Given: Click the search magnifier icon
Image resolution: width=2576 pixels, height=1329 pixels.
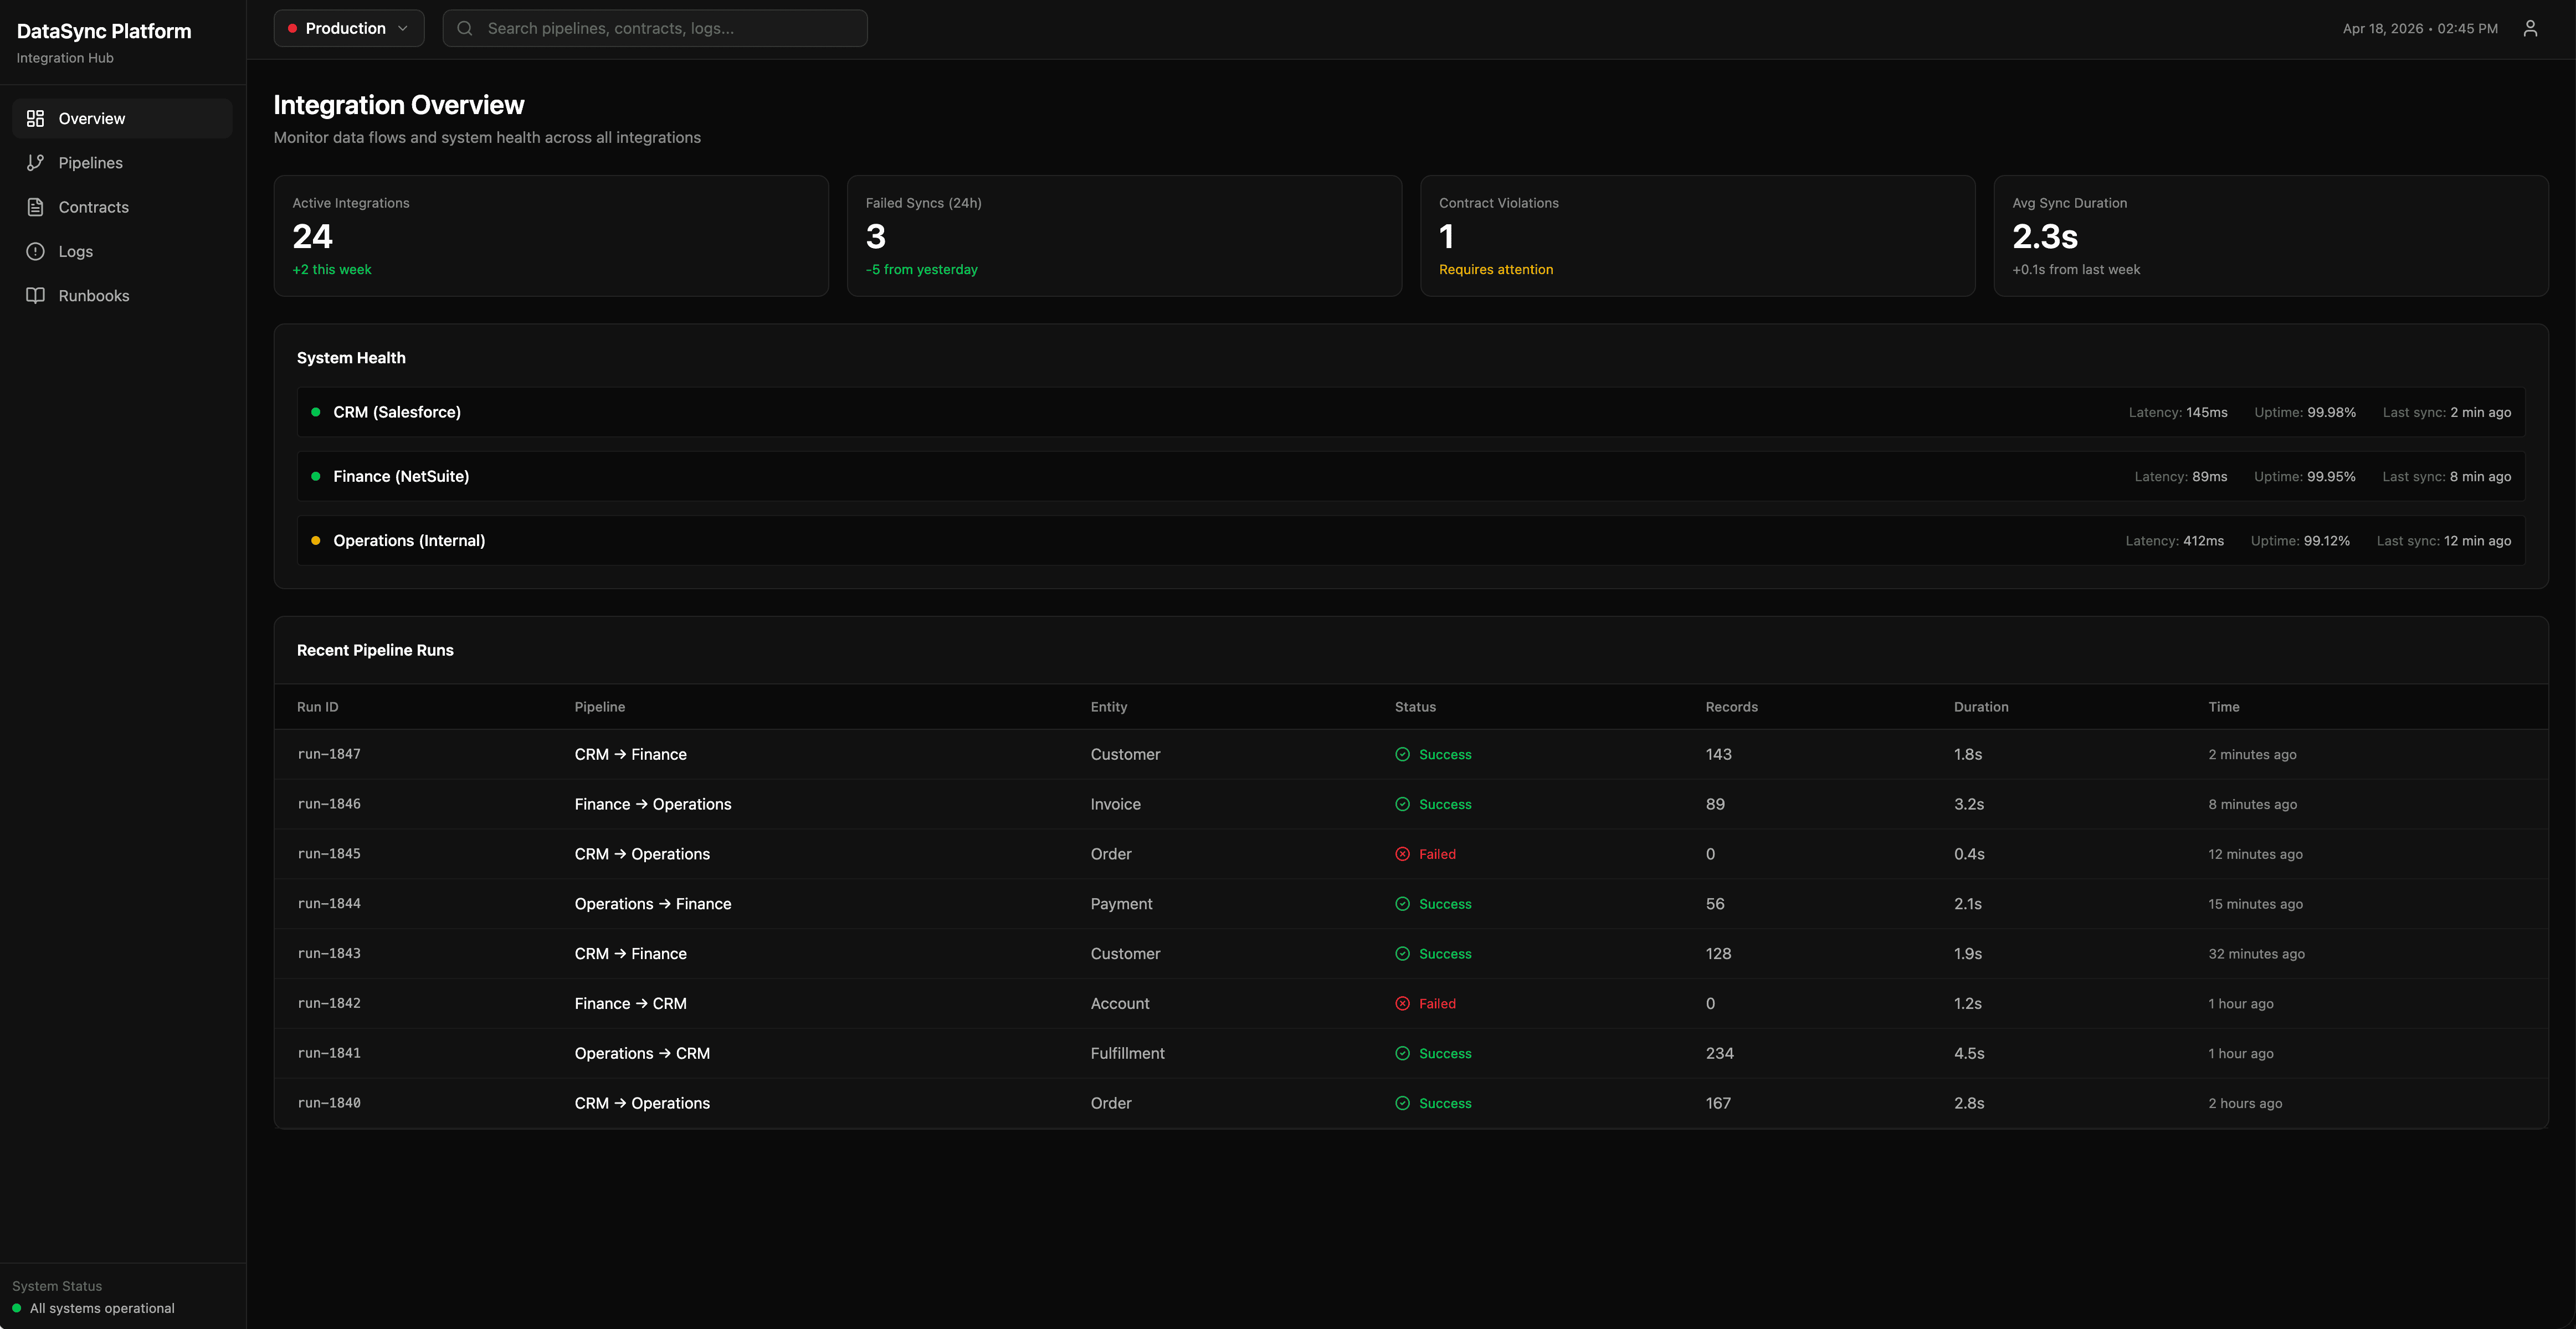Looking at the screenshot, I should 465,28.
